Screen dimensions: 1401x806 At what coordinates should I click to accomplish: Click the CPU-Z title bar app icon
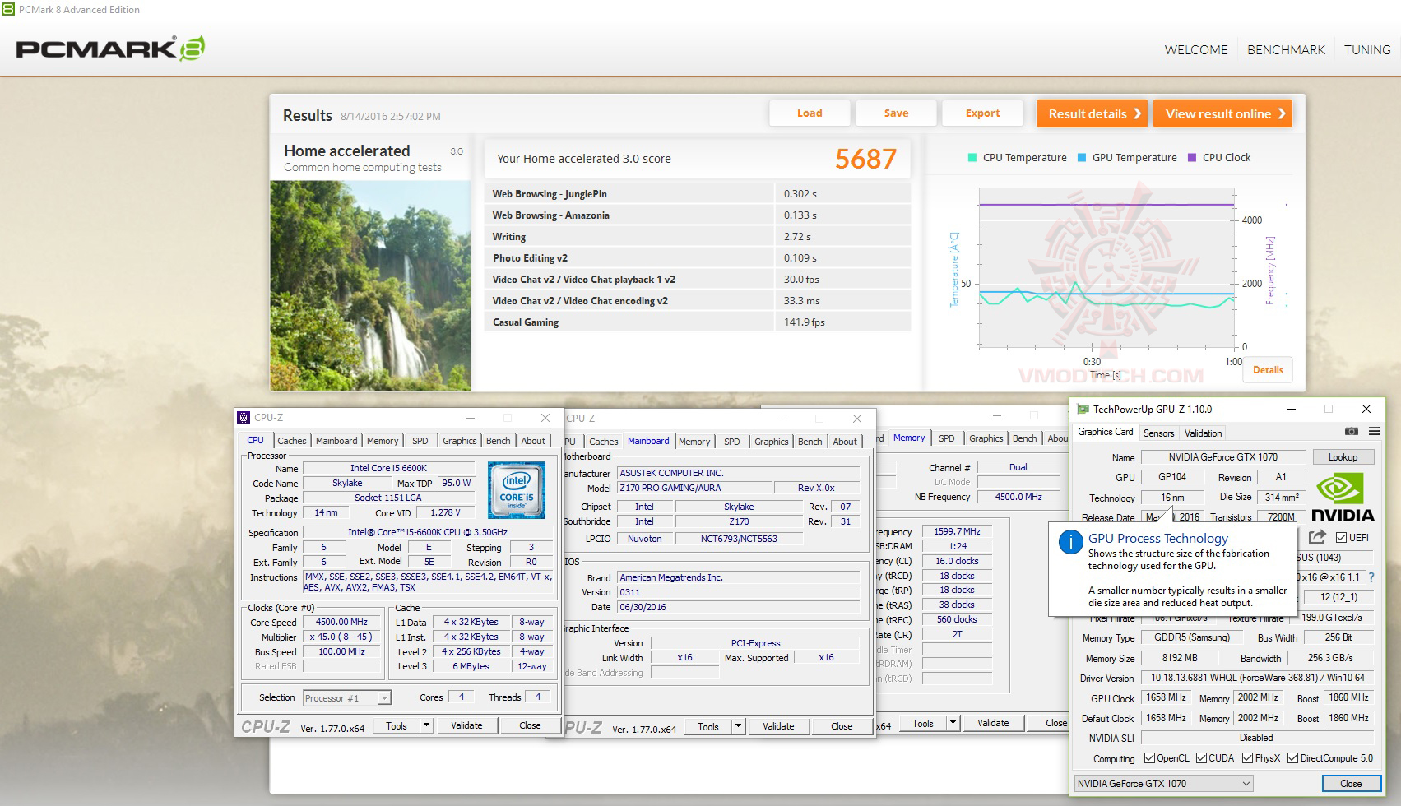[244, 418]
